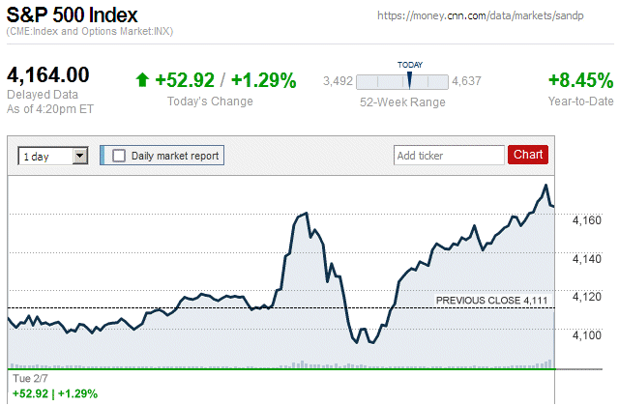The image size is (619, 406).
Task: Click the S&P 500 Index title
Action: tap(73, 15)
